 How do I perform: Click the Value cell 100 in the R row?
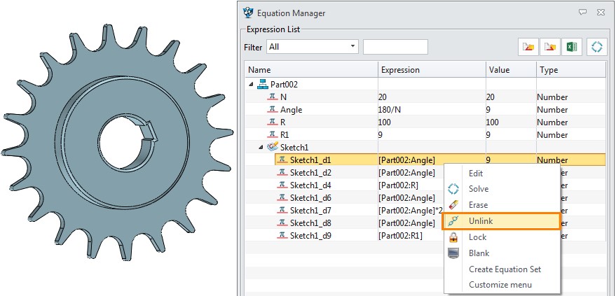click(x=511, y=122)
